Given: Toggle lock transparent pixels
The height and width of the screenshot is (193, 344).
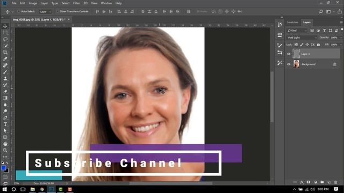Looking at the screenshot, I should click(x=296, y=44).
